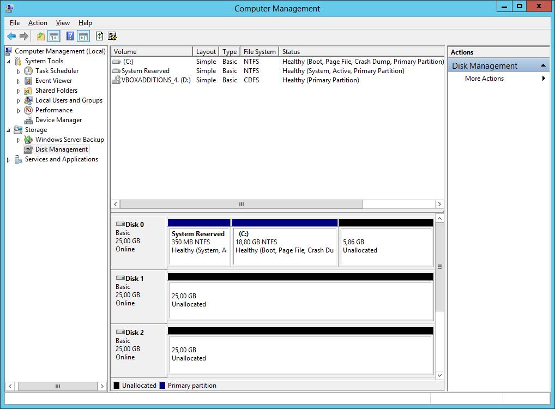Click the Disk 0 label panel
The width and height of the screenshot is (555, 409).
click(138, 243)
